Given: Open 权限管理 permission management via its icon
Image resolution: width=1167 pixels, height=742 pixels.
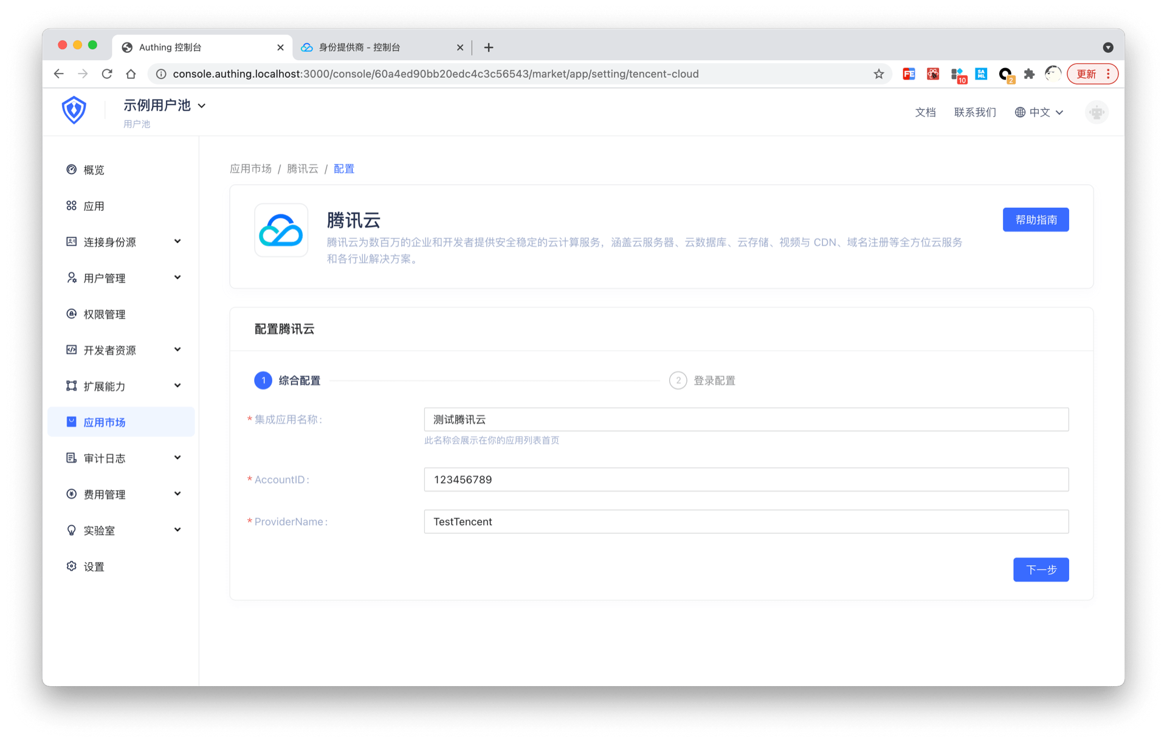Looking at the screenshot, I should point(71,314).
